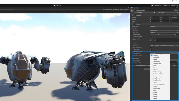This screenshot has height=101, width=179.
Task: Click the Step frame button
Action: click(x=61, y=5)
